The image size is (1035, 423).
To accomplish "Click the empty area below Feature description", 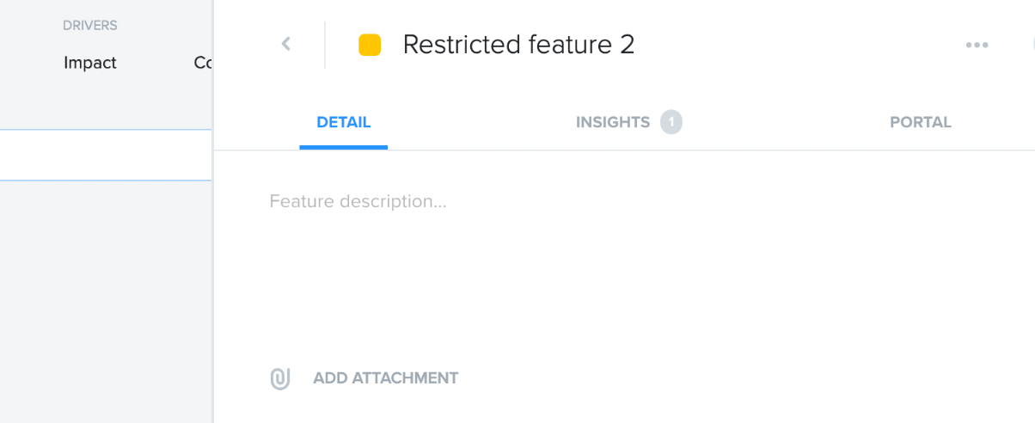I will coord(602,284).
